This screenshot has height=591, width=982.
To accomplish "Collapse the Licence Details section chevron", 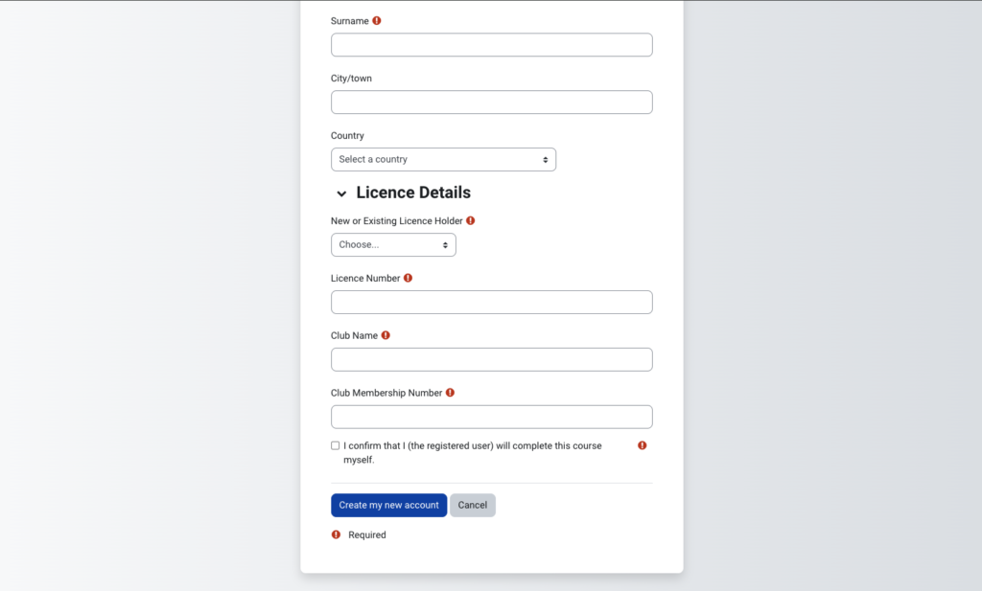I will [341, 193].
